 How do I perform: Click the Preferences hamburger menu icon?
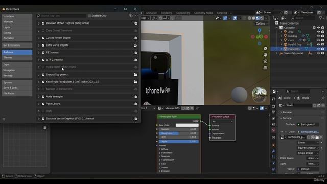point(4,119)
